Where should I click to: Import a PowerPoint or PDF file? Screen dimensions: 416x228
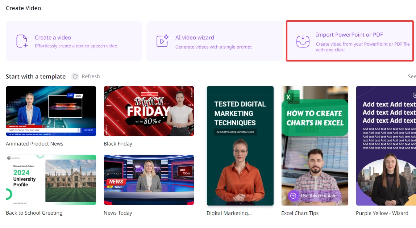click(349, 41)
